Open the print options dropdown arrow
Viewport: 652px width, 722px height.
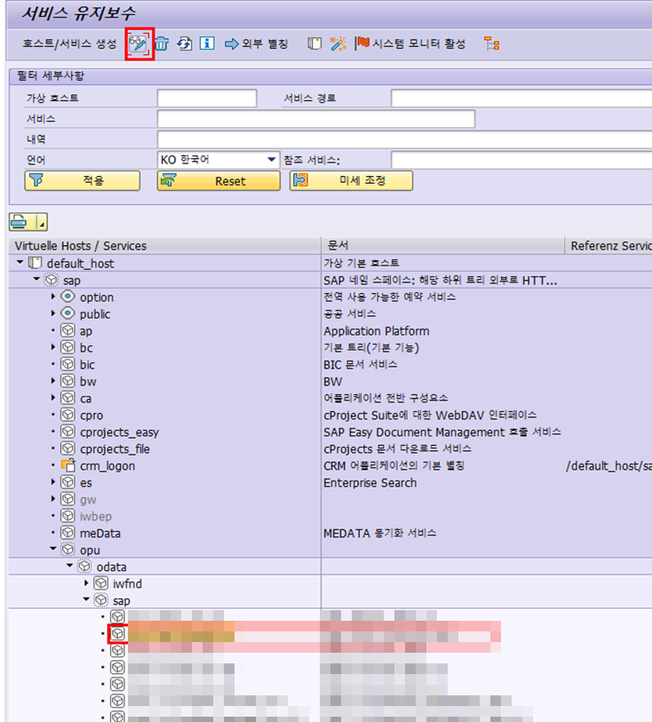(x=42, y=222)
